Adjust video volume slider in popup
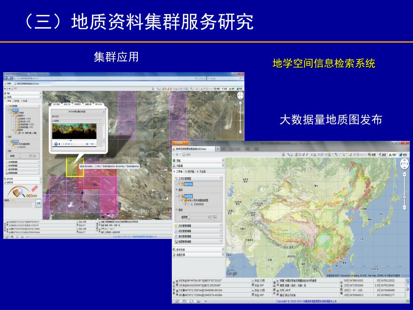This screenshot has width=413, height=310. (92, 144)
